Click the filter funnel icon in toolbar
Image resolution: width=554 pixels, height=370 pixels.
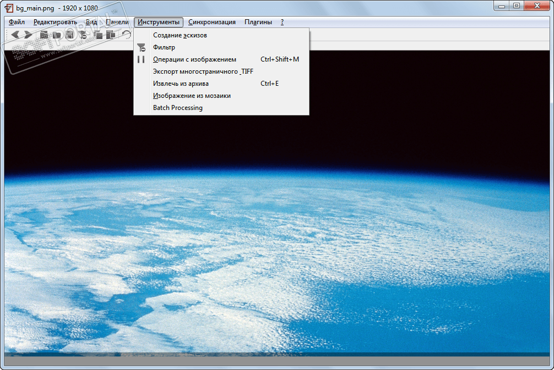point(83,35)
